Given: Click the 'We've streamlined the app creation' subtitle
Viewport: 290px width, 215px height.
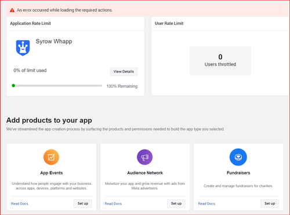Looking at the screenshot, I should [x=115, y=129].
